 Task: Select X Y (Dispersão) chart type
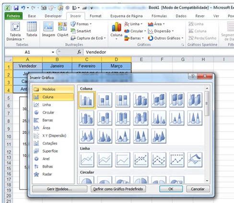pos(53,135)
